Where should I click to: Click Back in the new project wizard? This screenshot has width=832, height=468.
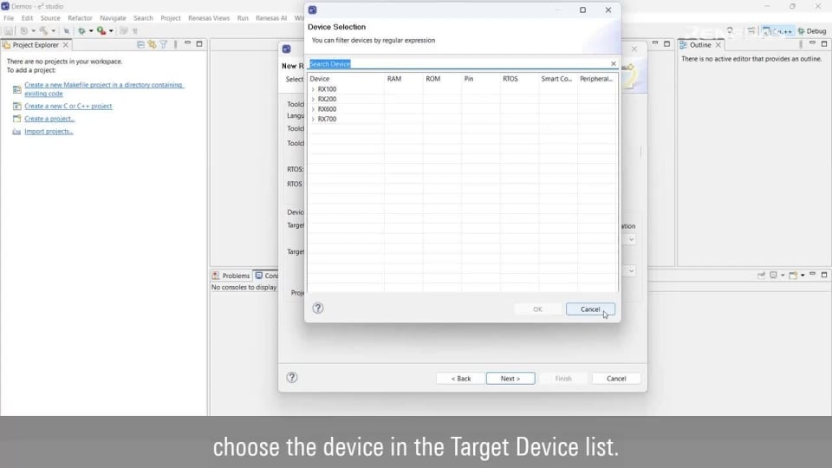point(460,379)
